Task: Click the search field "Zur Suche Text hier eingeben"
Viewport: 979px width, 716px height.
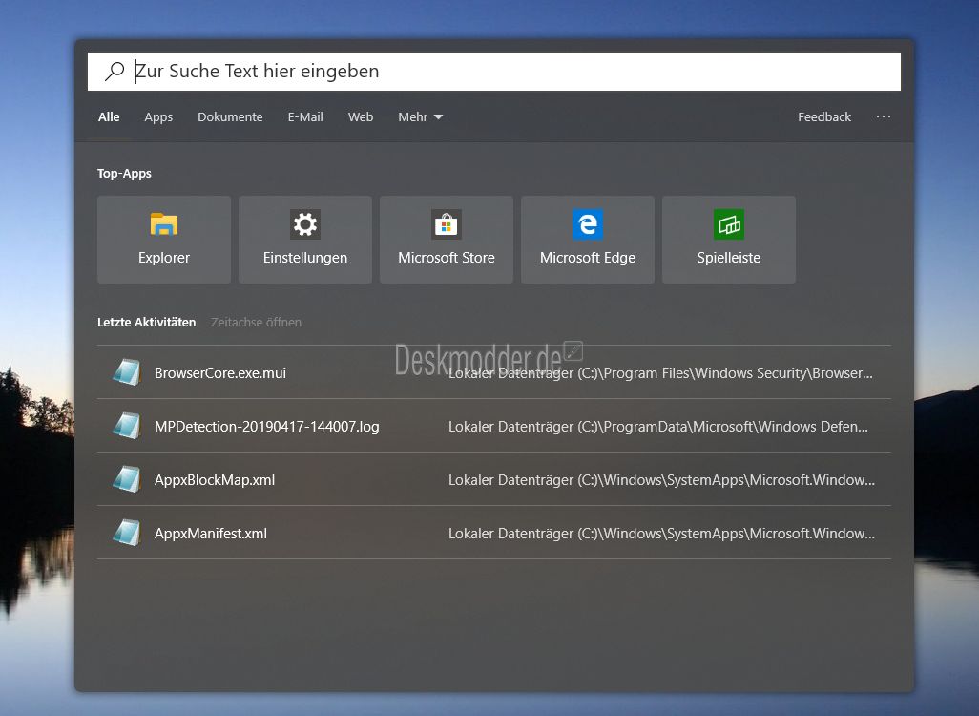Action: 494,72
